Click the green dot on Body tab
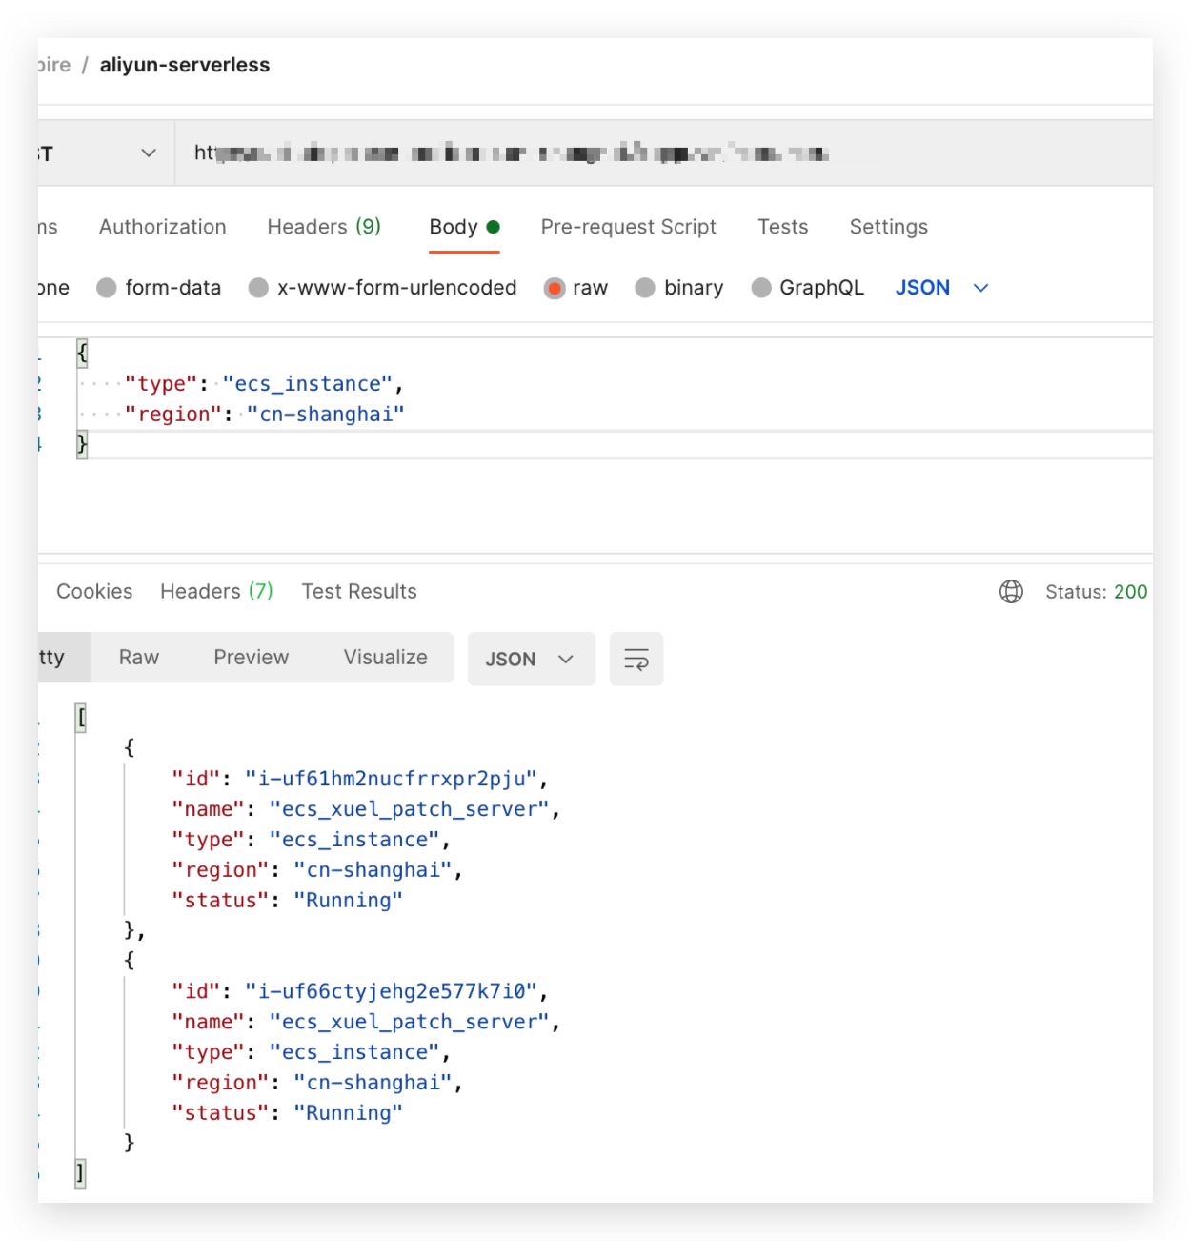Viewport: 1191px width, 1241px height. click(x=494, y=227)
